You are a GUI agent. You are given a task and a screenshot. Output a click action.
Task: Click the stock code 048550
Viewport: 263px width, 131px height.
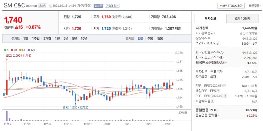31,6
